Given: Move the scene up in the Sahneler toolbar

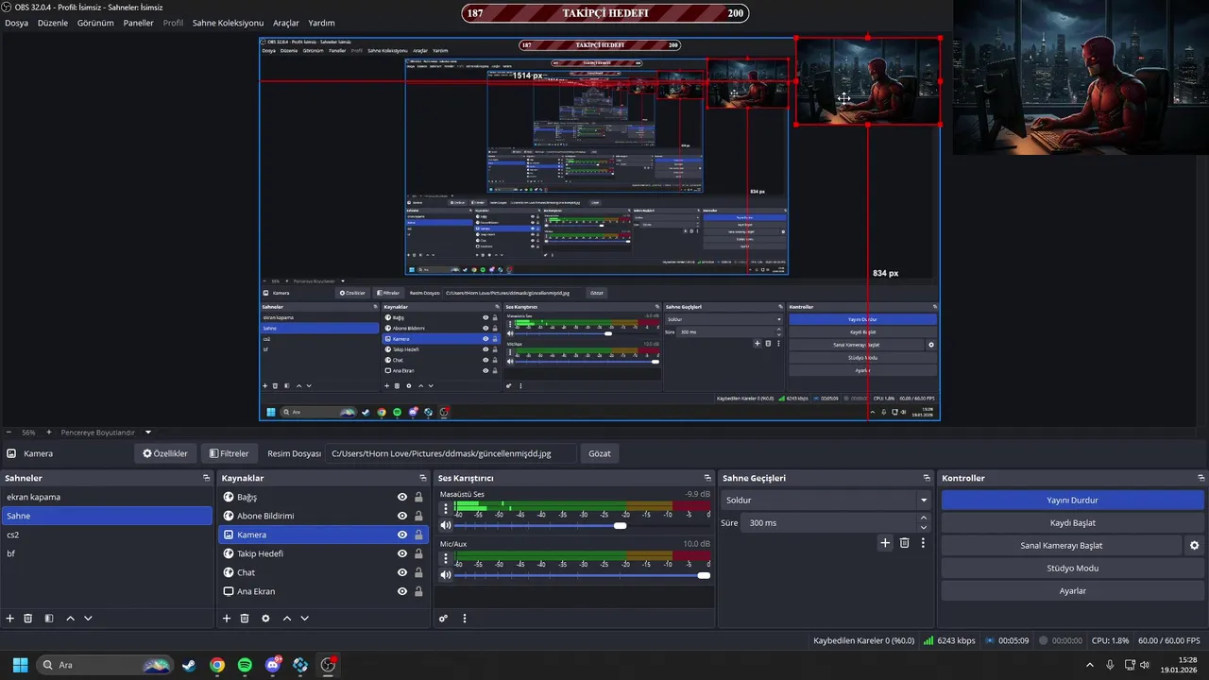Looking at the screenshot, I should click(x=70, y=619).
